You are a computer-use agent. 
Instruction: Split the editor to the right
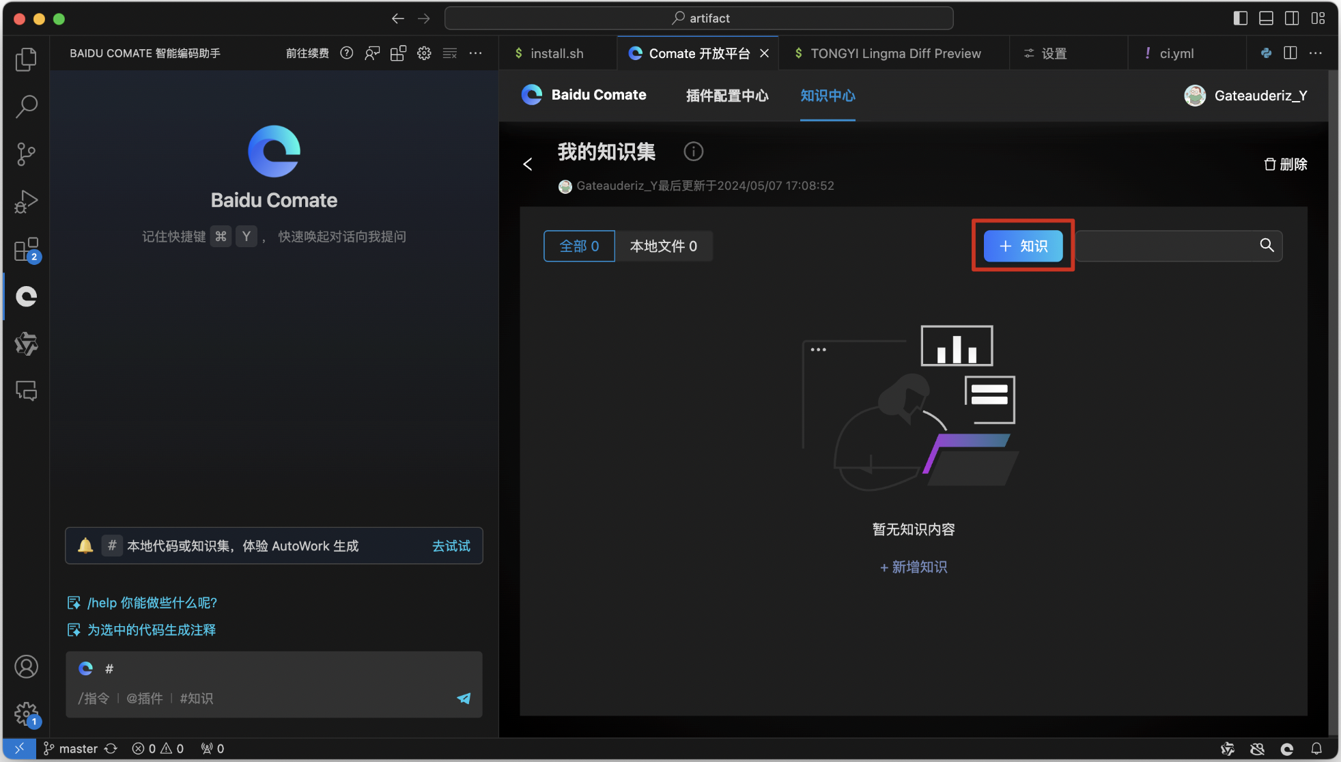[1290, 53]
